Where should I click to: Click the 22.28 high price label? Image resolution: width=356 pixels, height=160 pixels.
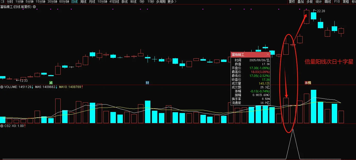[x=321, y=11]
